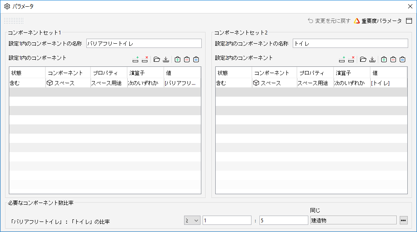Select the スペース用途 cell in set 1 table
The width and height of the screenshot is (417, 232).
pos(109,83)
